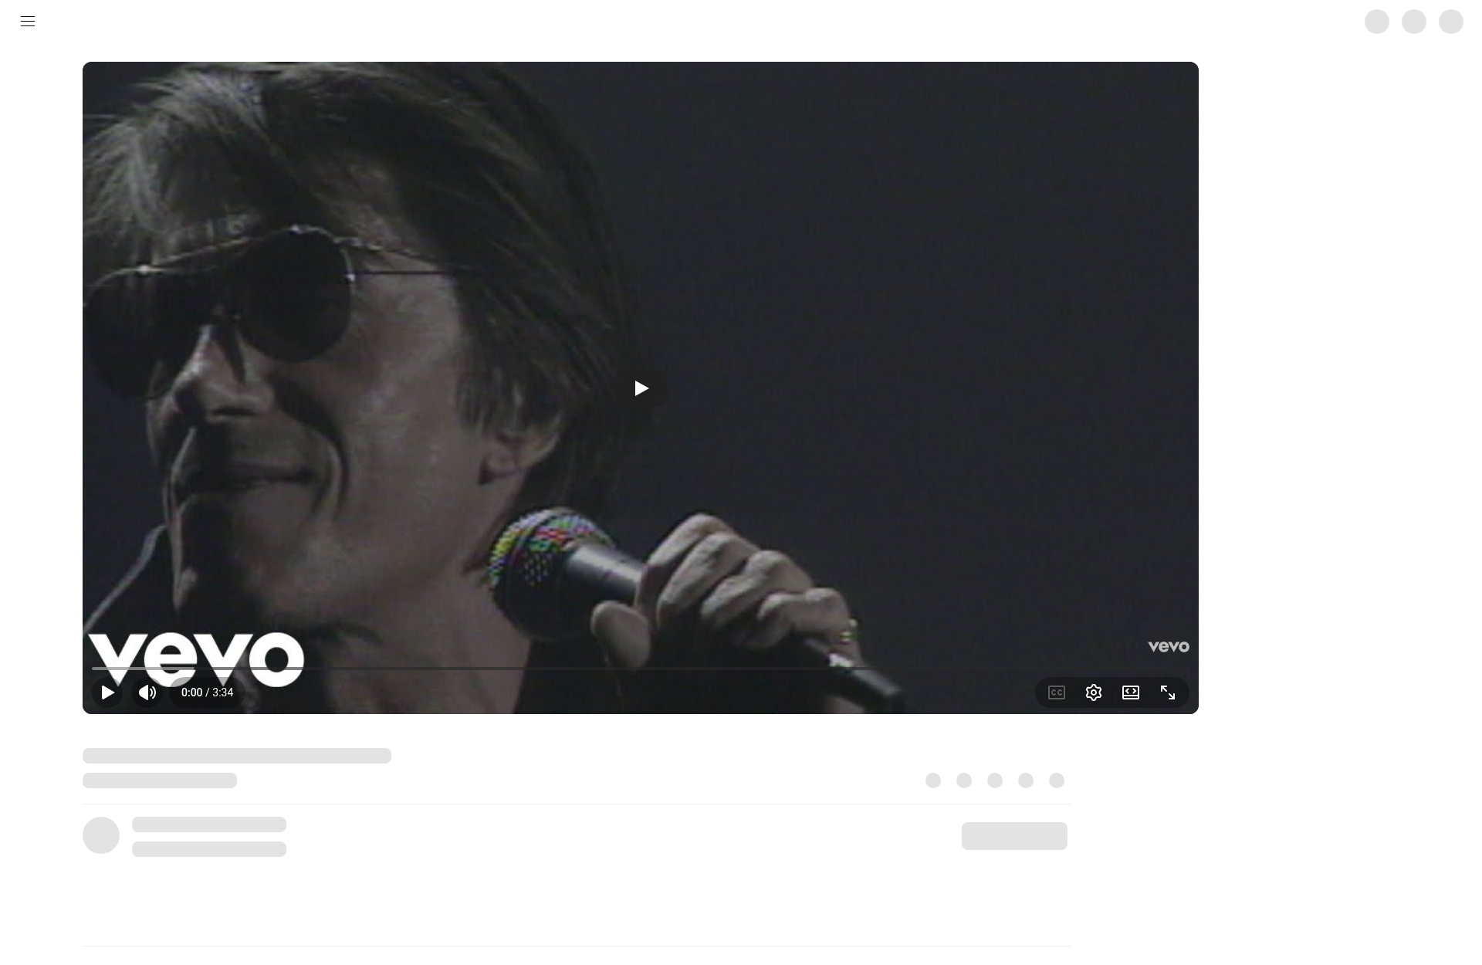The image size is (1482, 965).
Task: Click the last of five action dots
Action: (x=1057, y=780)
